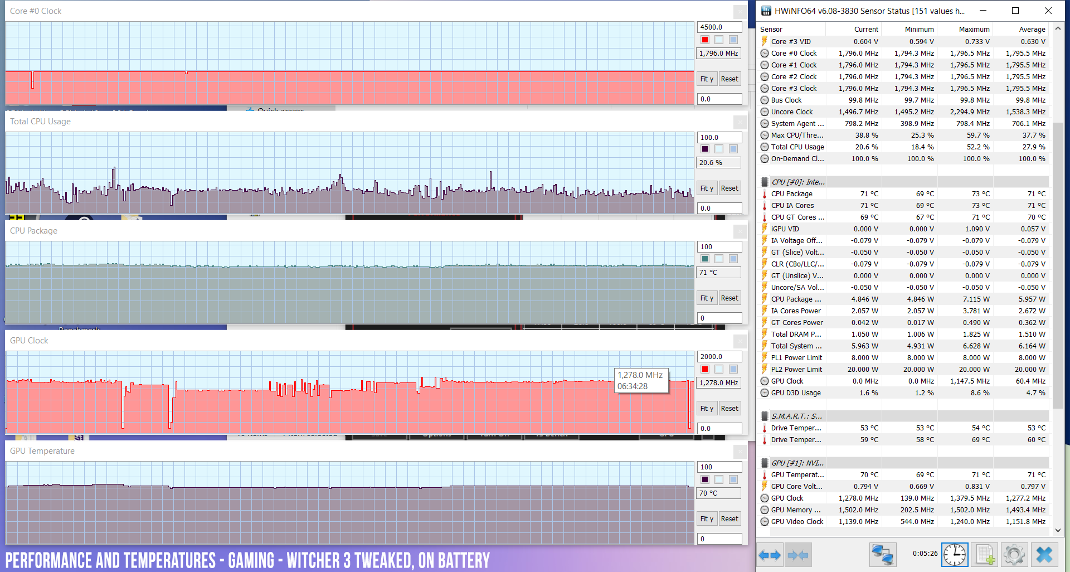This screenshot has height=572, width=1070.
Task: Click the S.M.A.R.T. section chip icon
Action: point(765,416)
